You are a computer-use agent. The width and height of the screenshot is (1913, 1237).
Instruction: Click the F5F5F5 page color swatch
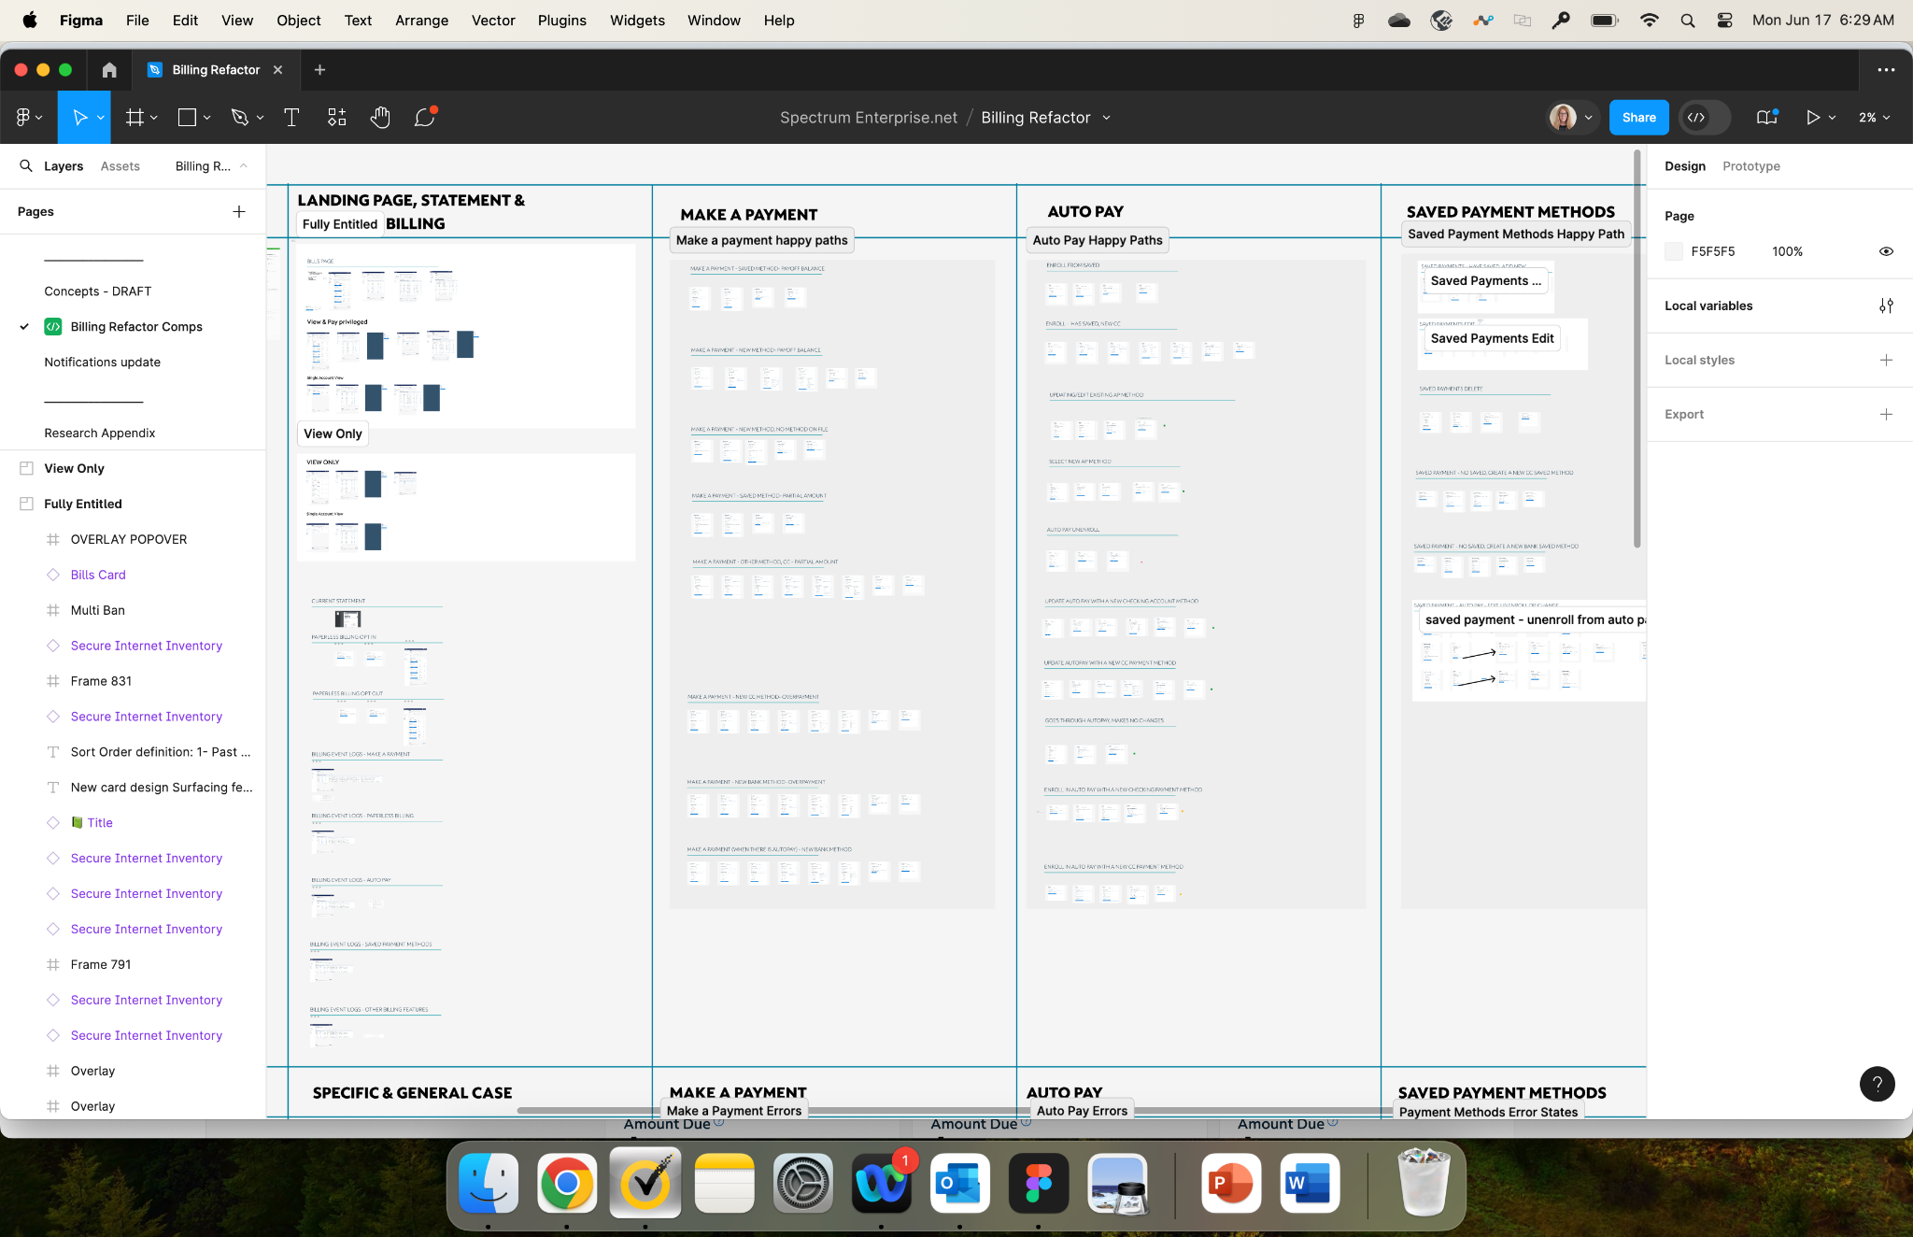pos(1674,251)
